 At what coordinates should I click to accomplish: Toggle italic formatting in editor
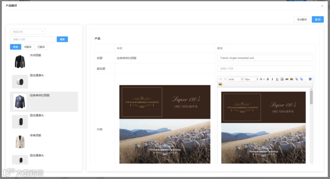pyautogui.click(x=272, y=79)
